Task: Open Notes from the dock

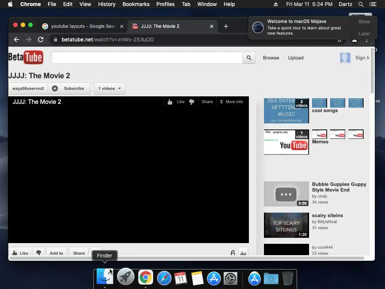Action: tap(197, 278)
